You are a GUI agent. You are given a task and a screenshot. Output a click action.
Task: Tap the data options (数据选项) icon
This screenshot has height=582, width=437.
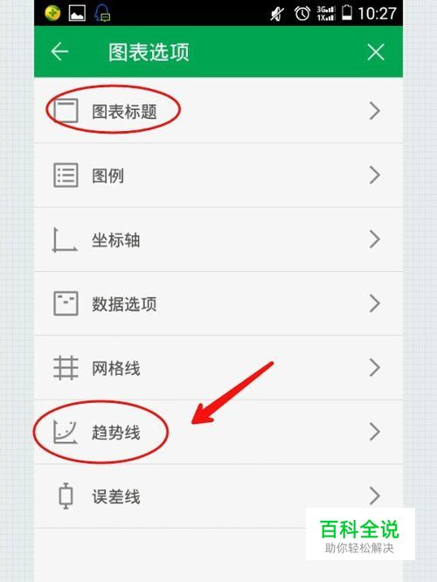(x=66, y=303)
